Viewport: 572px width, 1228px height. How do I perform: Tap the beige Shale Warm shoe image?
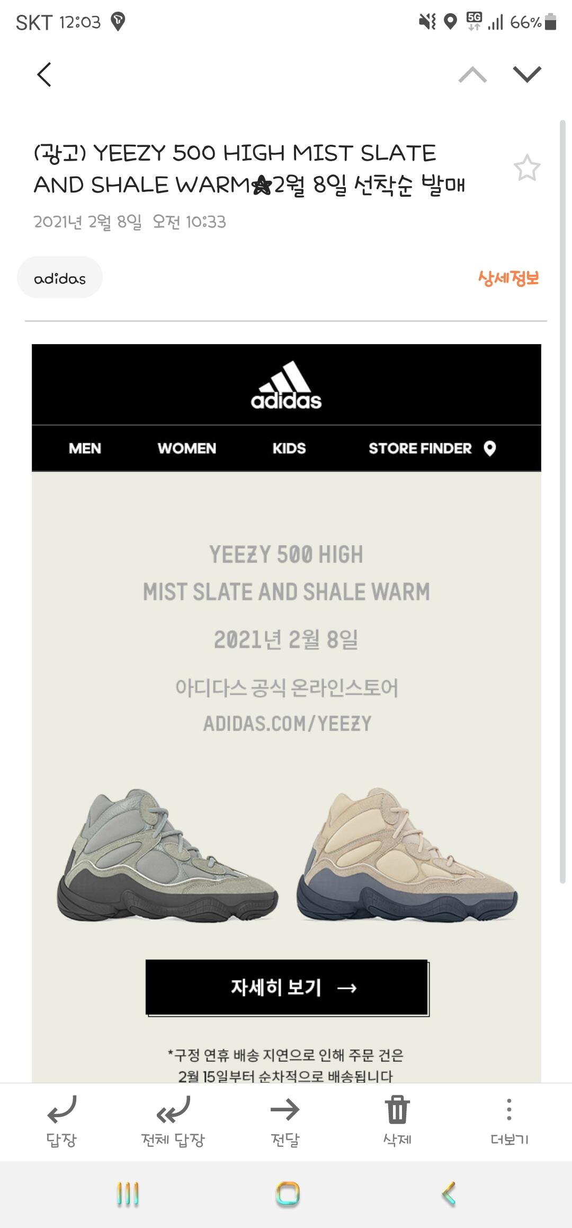tap(407, 855)
